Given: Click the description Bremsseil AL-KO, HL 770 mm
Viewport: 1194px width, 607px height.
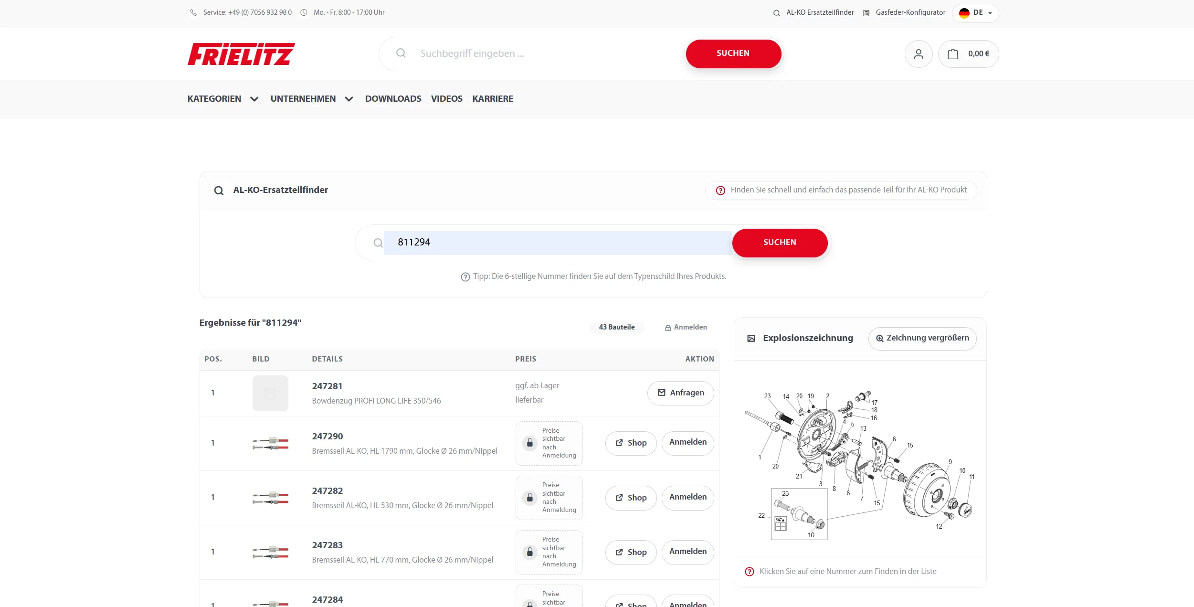Looking at the screenshot, I should pos(402,560).
